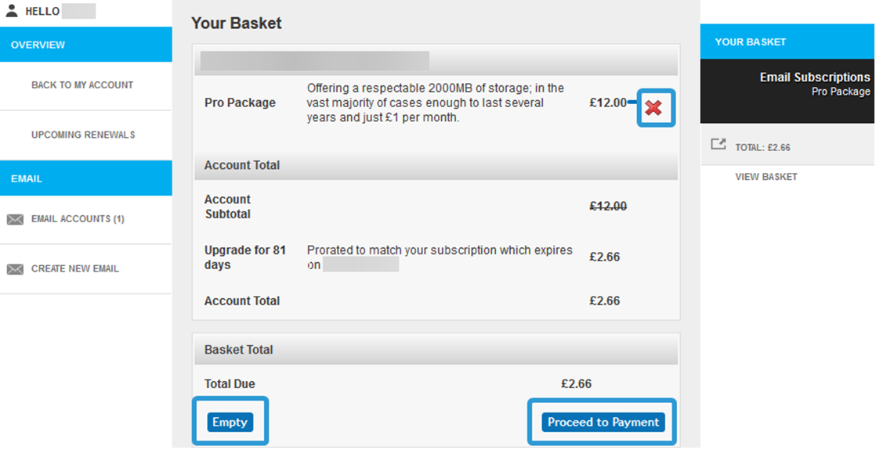Click the HELLO greeting text
The height and width of the screenshot is (457, 876).
pyautogui.click(x=42, y=12)
